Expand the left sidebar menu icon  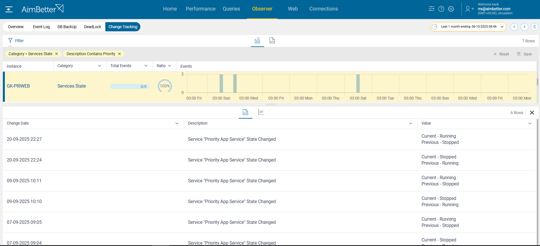(9, 9)
